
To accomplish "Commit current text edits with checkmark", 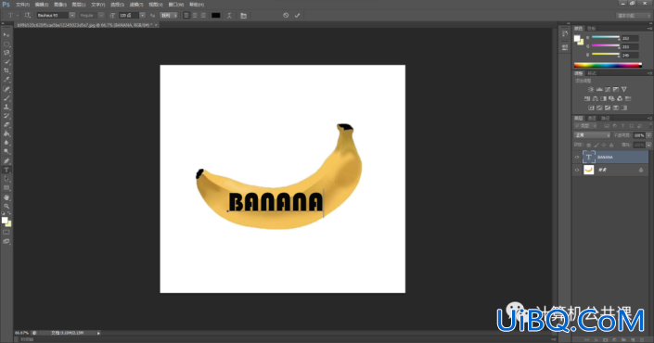I will coord(298,16).
